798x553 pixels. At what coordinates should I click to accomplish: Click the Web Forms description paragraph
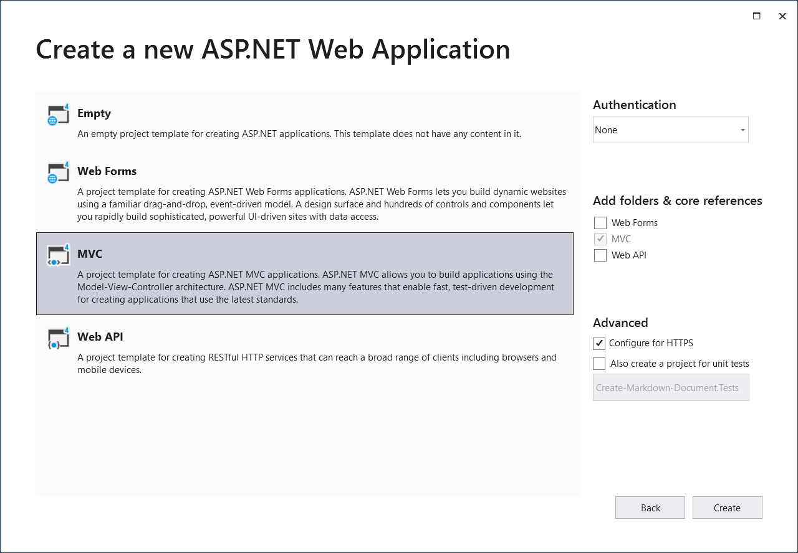pyautogui.click(x=322, y=204)
